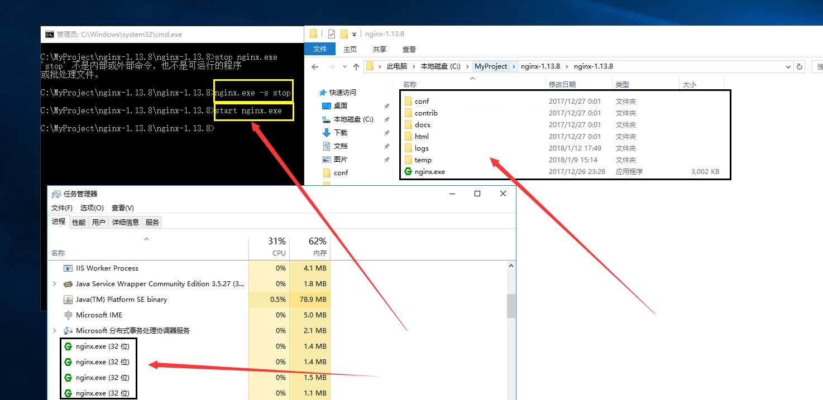823x400 pixels.
Task: Open Task Manager 文件(F) menu
Action: (62, 208)
